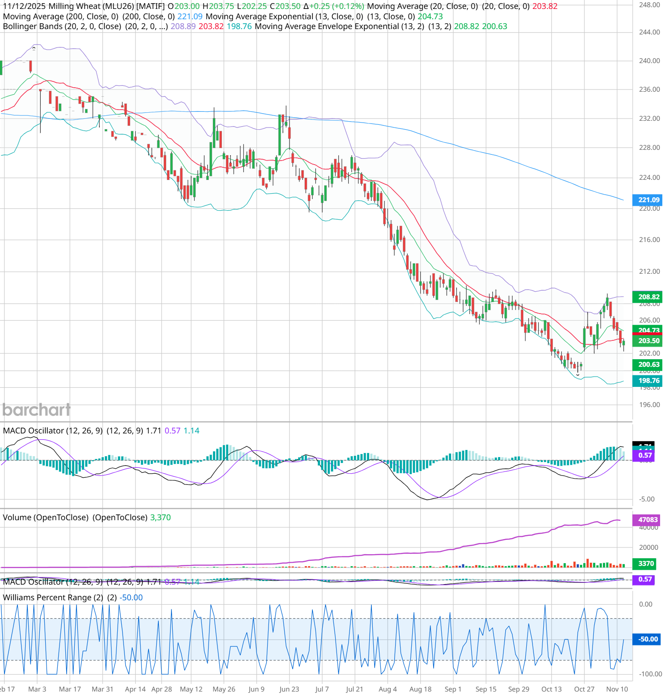Image resolution: width=665 pixels, height=696 pixels.
Task: Click the green 3370 volume tag
Action: point(645,564)
